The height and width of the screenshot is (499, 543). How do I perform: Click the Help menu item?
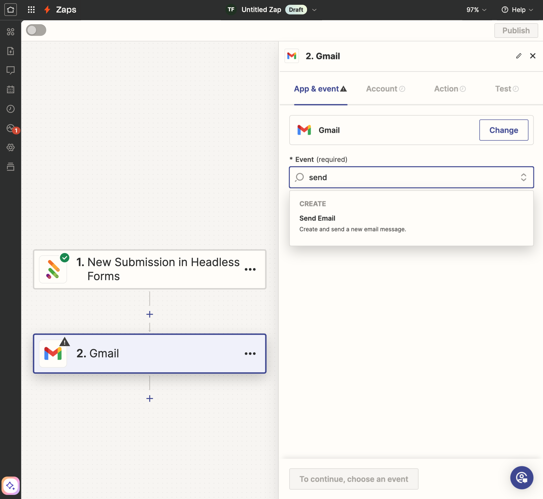pos(519,10)
